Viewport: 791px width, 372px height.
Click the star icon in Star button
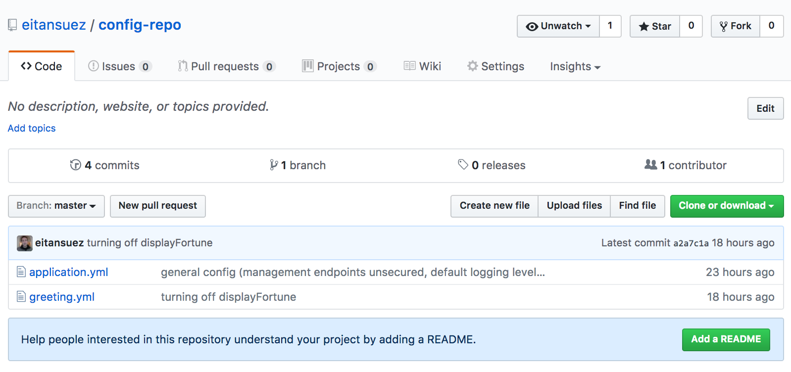click(x=643, y=27)
